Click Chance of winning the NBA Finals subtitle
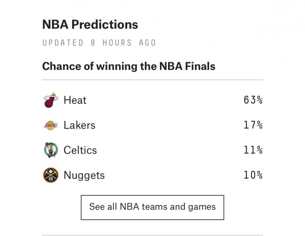The height and width of the screenshot is (236, 305). 129,66
